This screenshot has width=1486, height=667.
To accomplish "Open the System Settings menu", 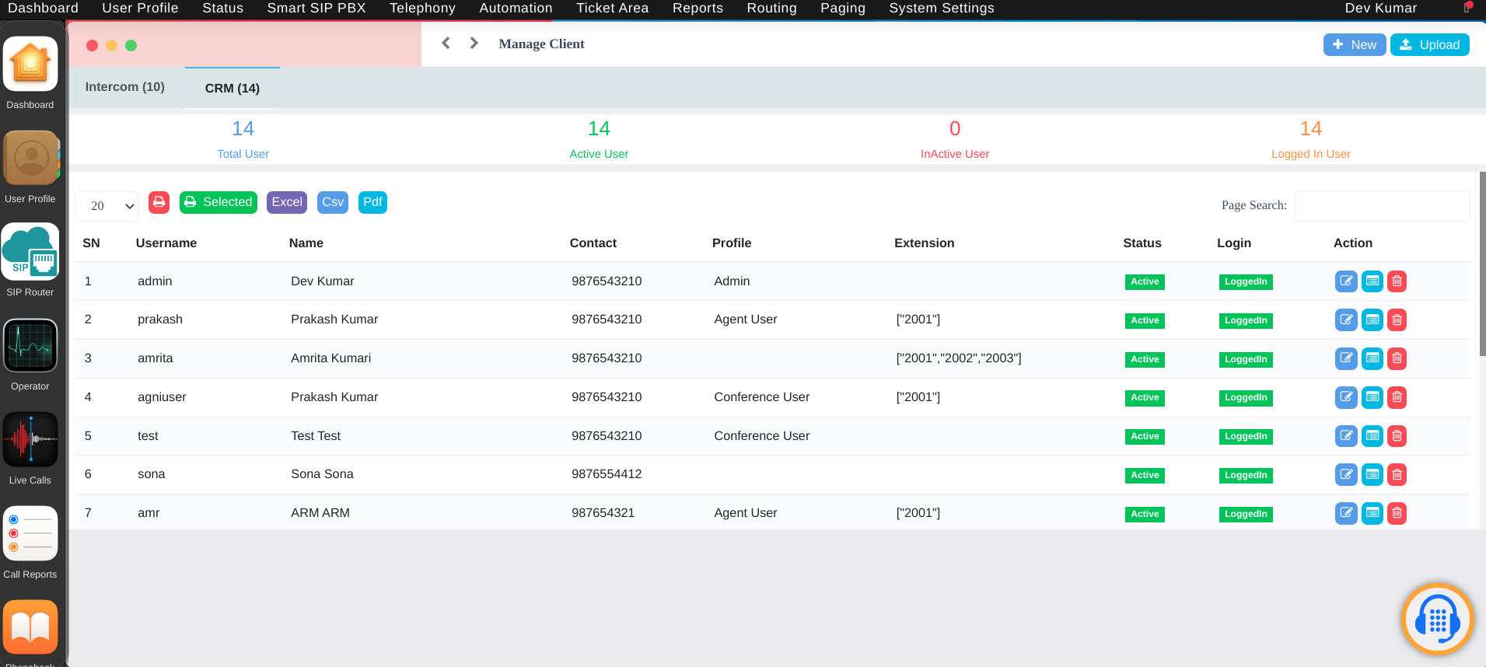I will coord(942,8).
